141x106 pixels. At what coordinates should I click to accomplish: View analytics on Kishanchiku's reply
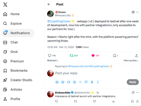coord(114,101)
